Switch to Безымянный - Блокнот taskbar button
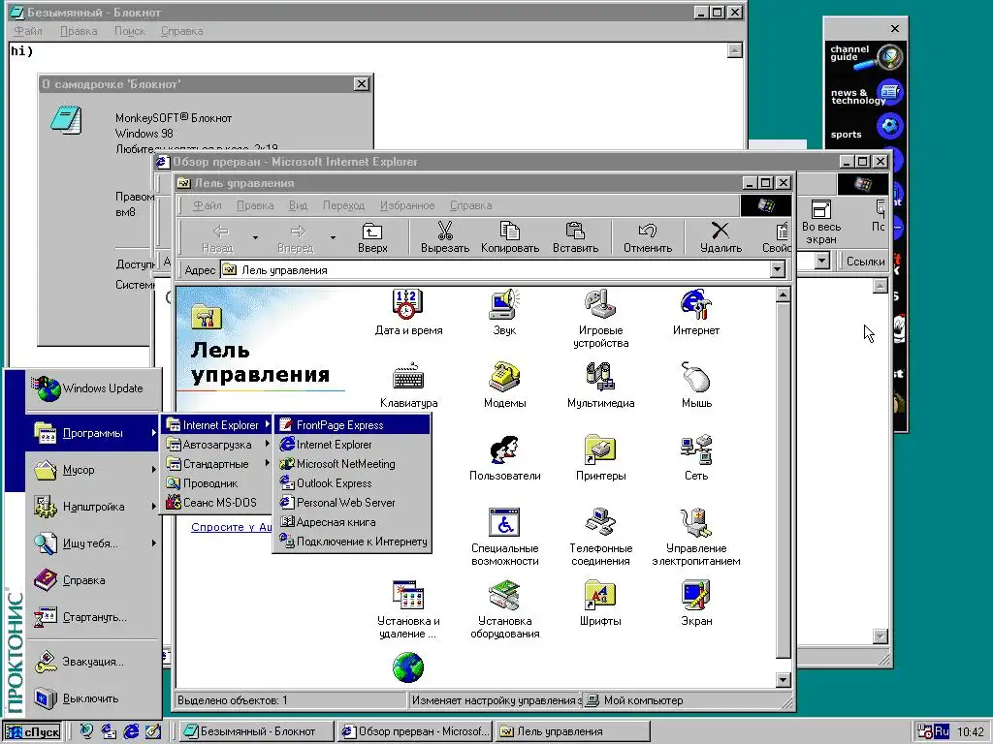 click(x=256, y=732)
